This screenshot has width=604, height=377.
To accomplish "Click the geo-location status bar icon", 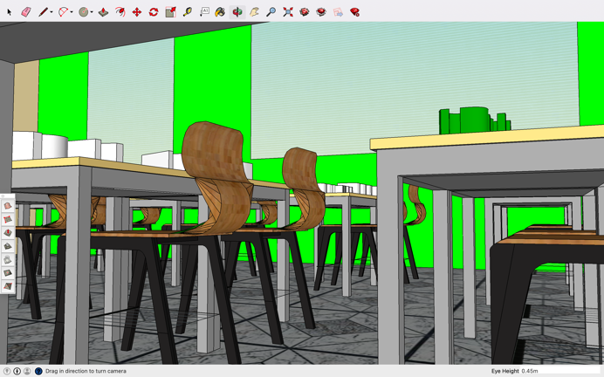I will pyautogui.click(x=7, y=371).
